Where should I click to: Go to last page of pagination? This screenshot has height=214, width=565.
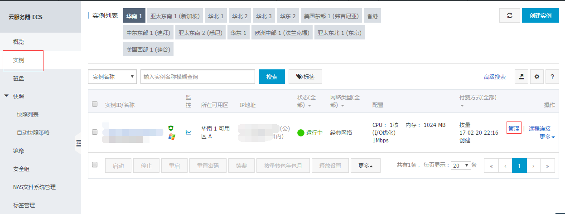click(x=548, y=166)
